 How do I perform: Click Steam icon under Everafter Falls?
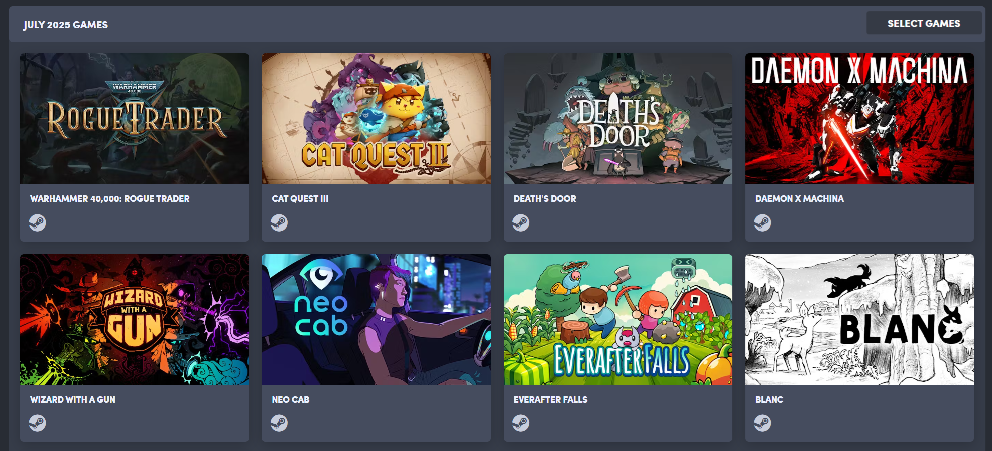point(521,423)
